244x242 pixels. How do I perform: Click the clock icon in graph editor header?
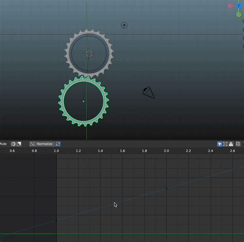point(13,144)
